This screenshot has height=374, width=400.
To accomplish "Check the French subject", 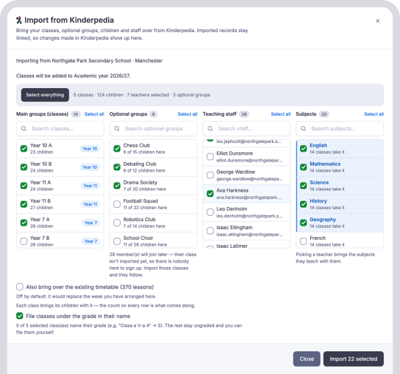I will pos(303,241).
